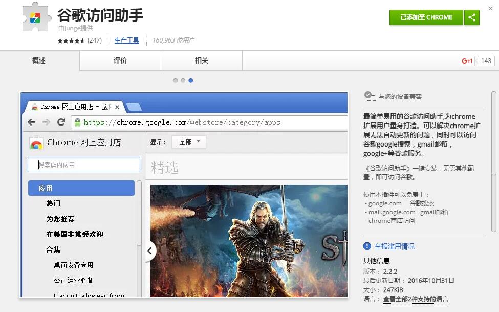
Task: Select the third screenshot carousel dot
Action: pos(190,80)
